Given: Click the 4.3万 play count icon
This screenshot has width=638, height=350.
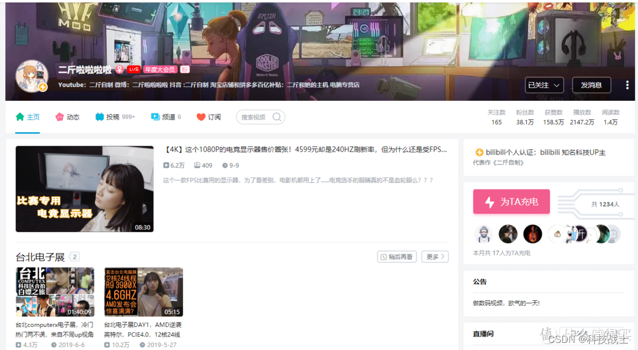Looking at the screenshot, I should click(x=18, y=345).
